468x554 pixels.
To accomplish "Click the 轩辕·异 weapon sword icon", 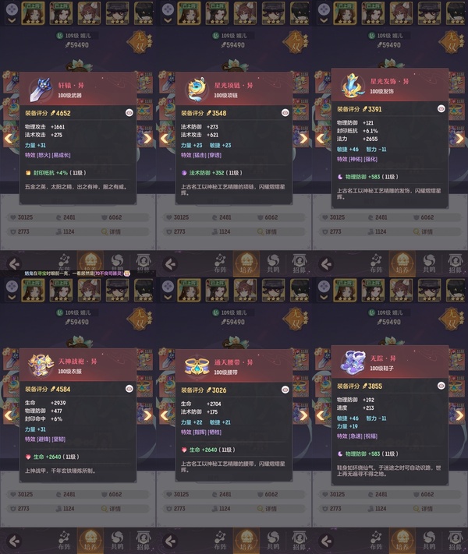I will coord(40,90).
